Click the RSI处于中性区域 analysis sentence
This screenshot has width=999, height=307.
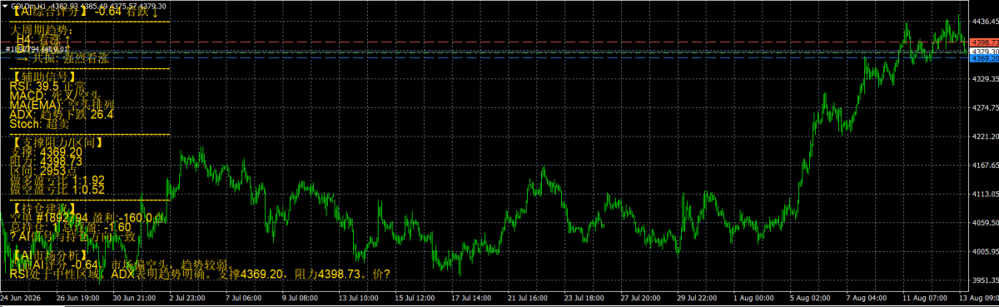click(x=200, y=274)
